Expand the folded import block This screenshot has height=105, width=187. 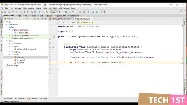[71, 32]
